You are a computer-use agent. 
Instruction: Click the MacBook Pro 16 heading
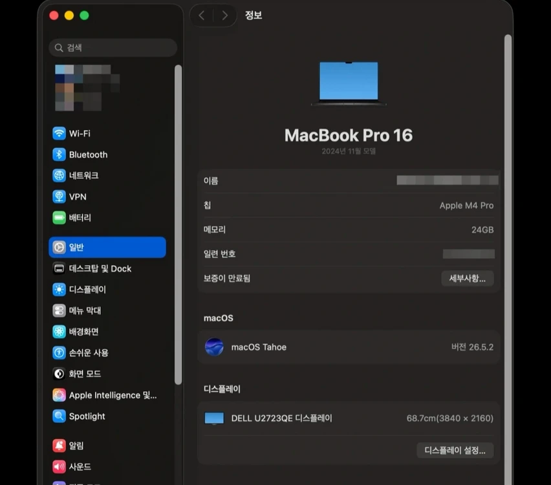(349, 135)
